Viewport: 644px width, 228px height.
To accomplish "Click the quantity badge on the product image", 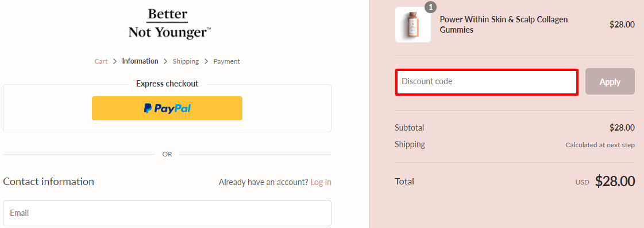I will pos(430,7).
